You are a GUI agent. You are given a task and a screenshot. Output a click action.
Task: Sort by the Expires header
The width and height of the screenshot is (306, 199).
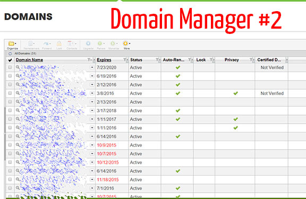pyautogui.click(x=104, y=60)
